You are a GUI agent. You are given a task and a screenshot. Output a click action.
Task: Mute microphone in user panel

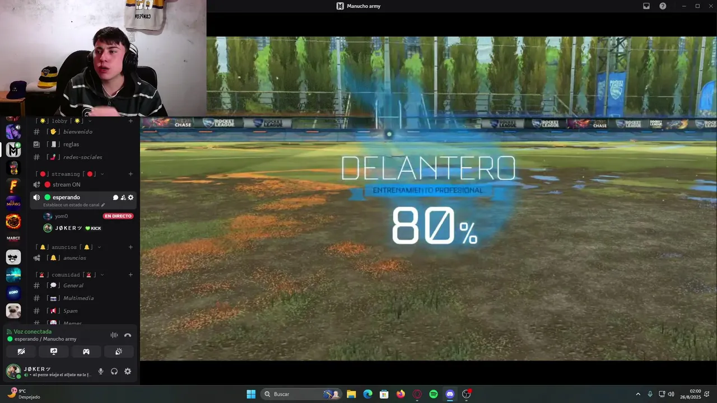point(101,371)
